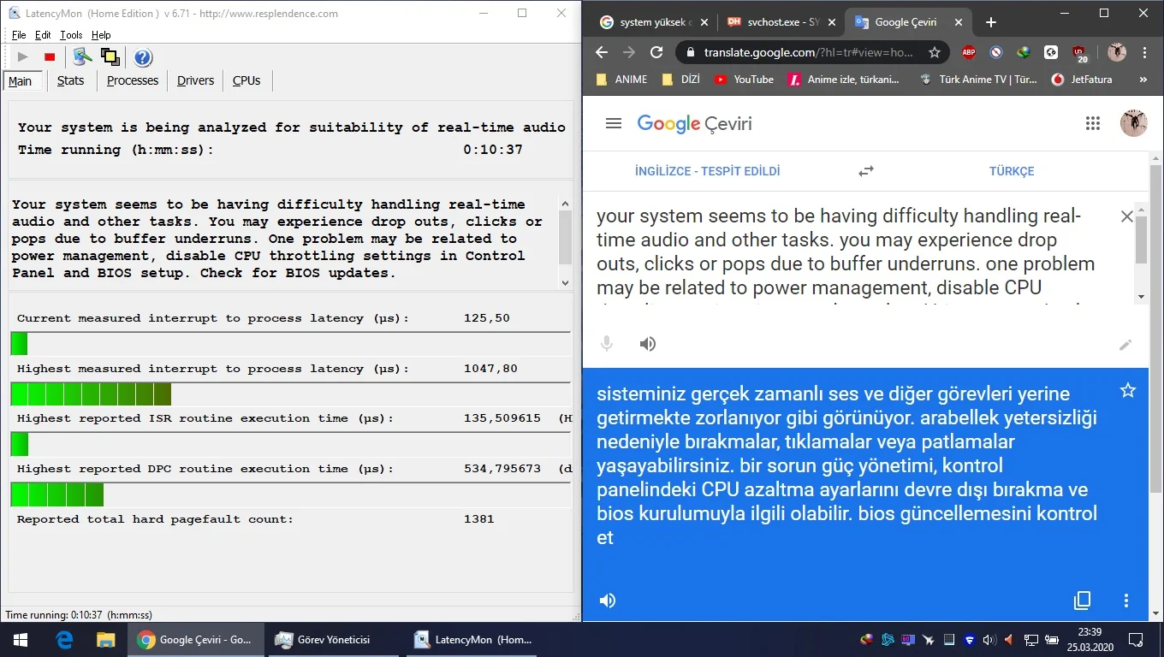Click the white square globe extension in Chrome

pyautogui.click(x=1051, y=52)
